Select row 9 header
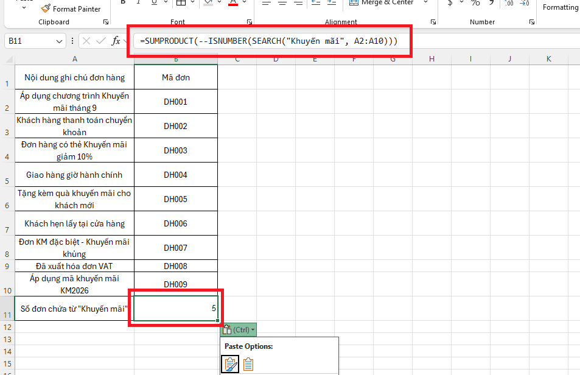 [x=7, y=266]
